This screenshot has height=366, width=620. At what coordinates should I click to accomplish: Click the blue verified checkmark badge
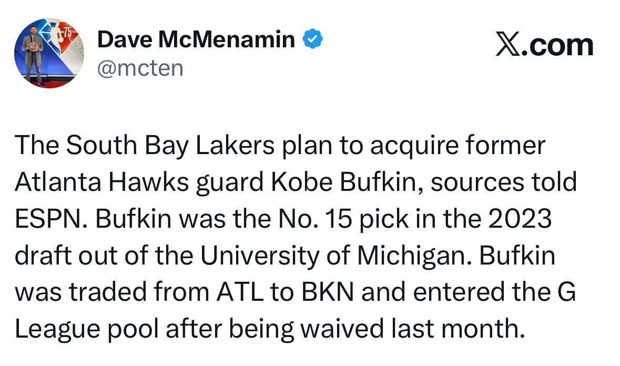click(x=312, y=39)
